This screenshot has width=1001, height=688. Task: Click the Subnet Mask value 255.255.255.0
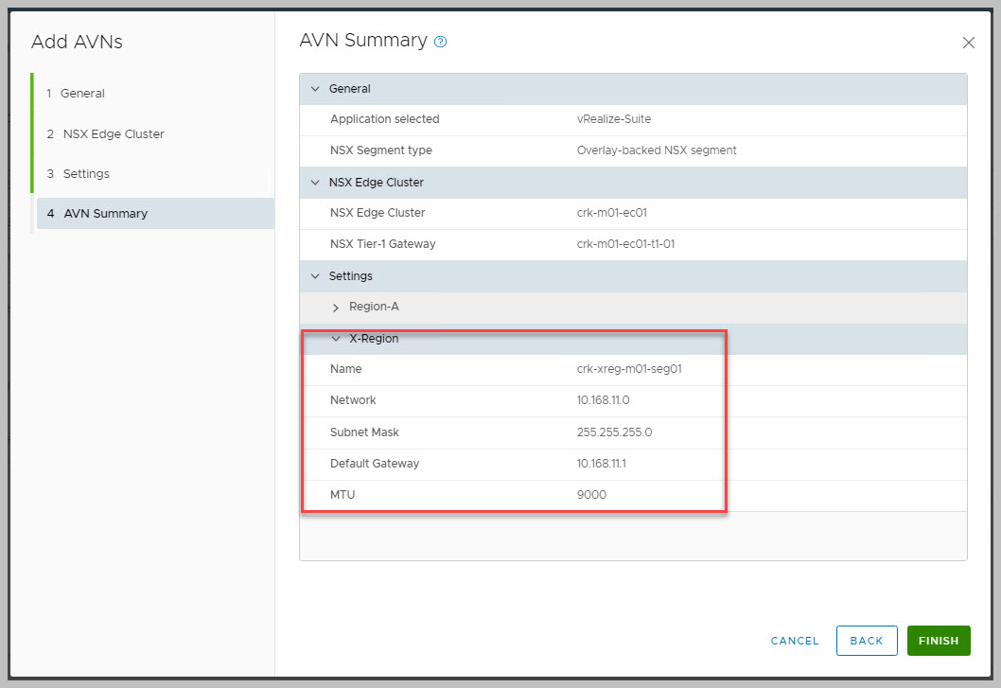pos(614,432)
